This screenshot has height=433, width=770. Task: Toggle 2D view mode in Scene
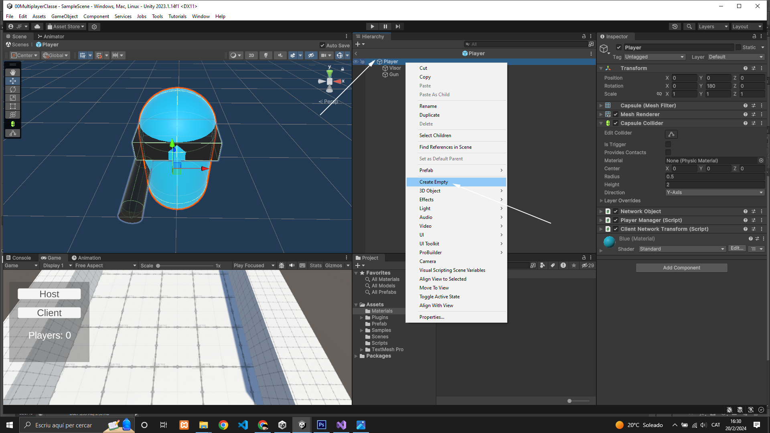click(251, 55)
